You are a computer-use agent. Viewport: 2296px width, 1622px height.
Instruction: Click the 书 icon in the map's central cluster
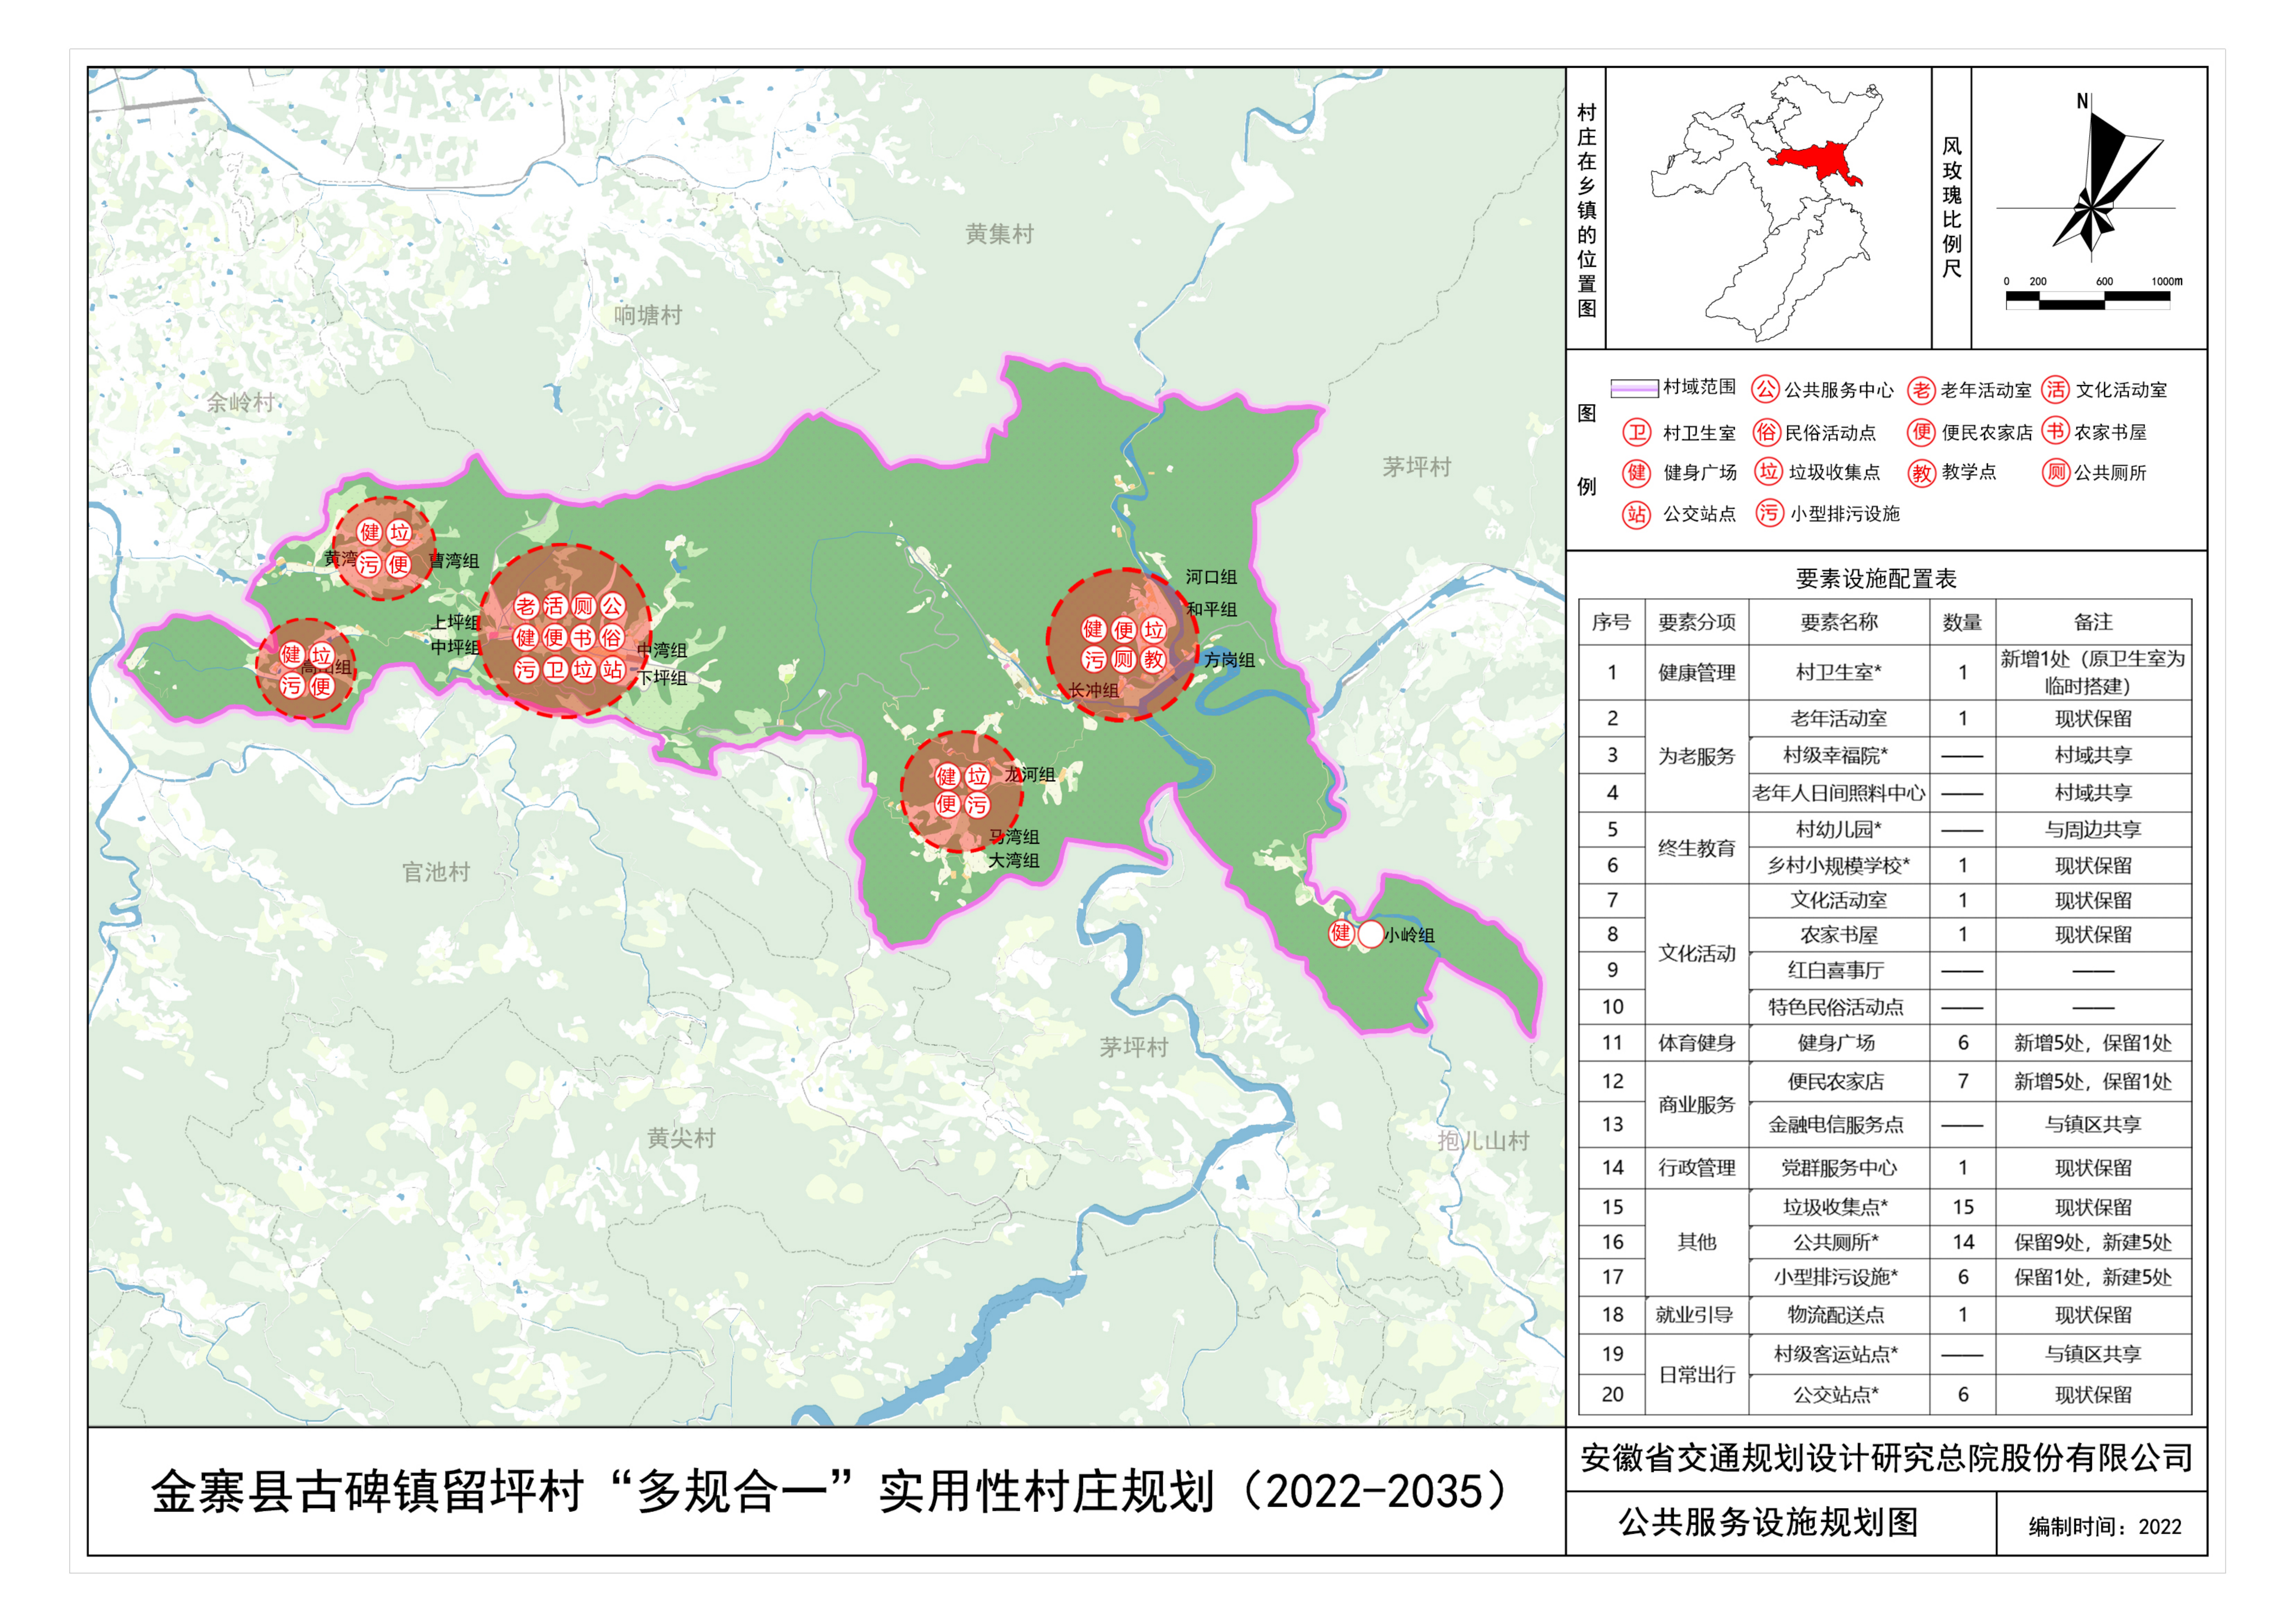pos(583,638)
